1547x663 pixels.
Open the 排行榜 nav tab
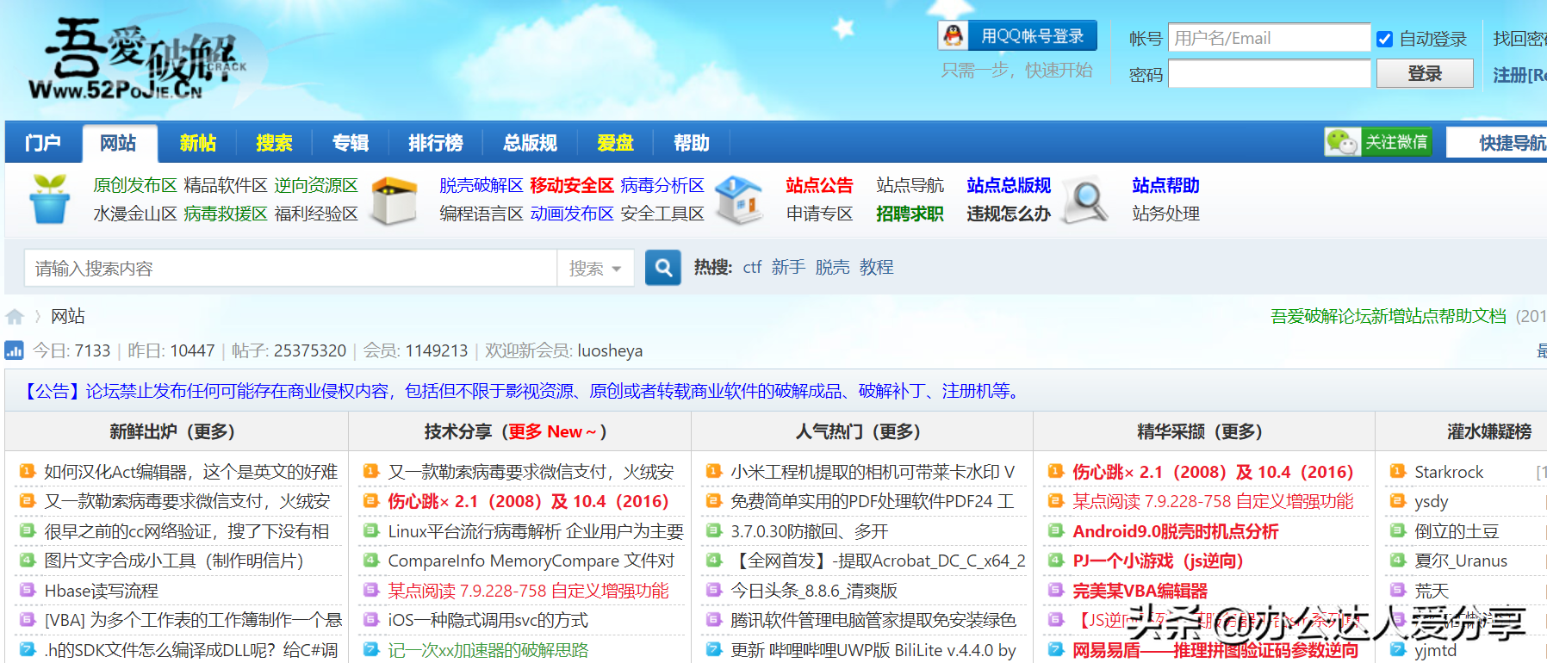click(x=436, y=143)
